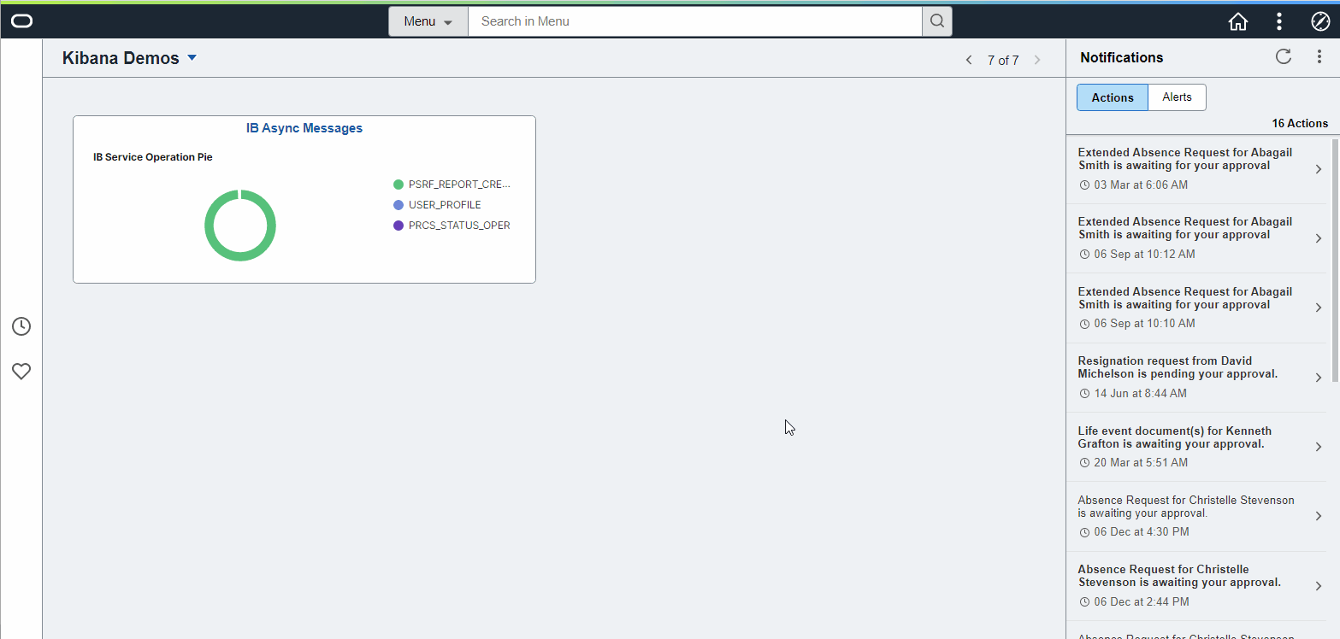Click clock icon beside 14 Jun timestamp
1340x639 pixels.
tap(1084, 394)
